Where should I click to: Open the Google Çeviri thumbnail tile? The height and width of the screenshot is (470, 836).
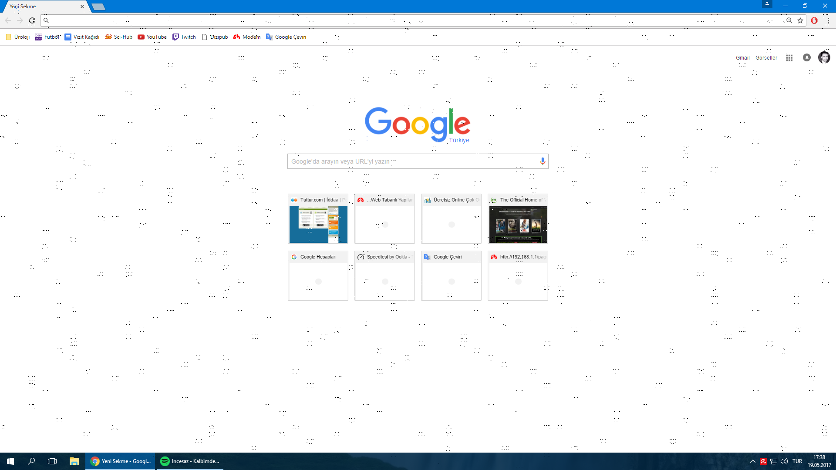point(451,275)
